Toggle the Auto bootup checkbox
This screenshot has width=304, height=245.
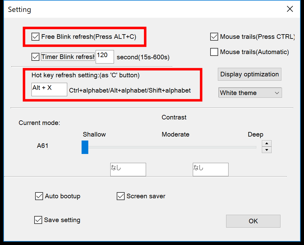point(39,196)
